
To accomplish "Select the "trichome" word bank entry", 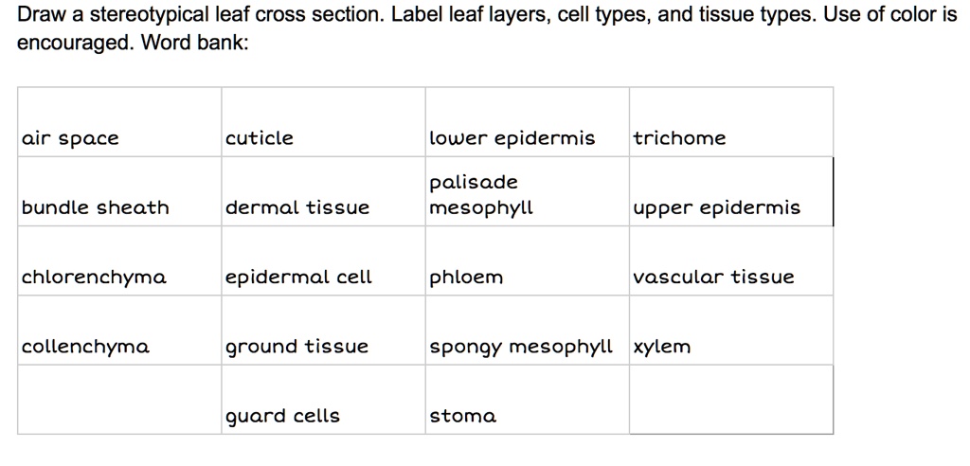I will coord(679,138).
